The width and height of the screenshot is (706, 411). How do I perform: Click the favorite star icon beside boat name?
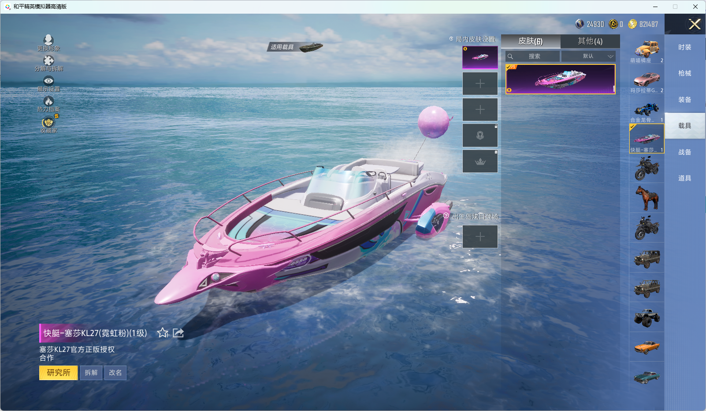(x=163, y=333)
